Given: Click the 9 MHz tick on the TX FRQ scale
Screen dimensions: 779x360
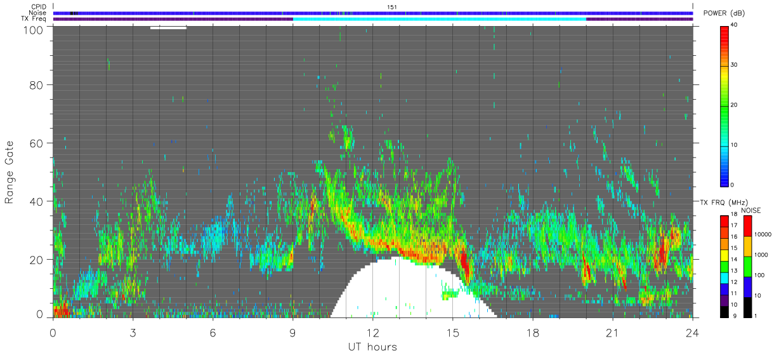Looking at the screenshot, I should pyautogui.click(x=735, y=316).
